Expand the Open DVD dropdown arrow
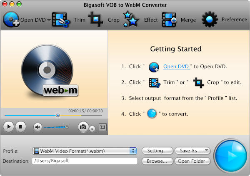This screenshot has height=176, width=250. [x=49, y=20]
